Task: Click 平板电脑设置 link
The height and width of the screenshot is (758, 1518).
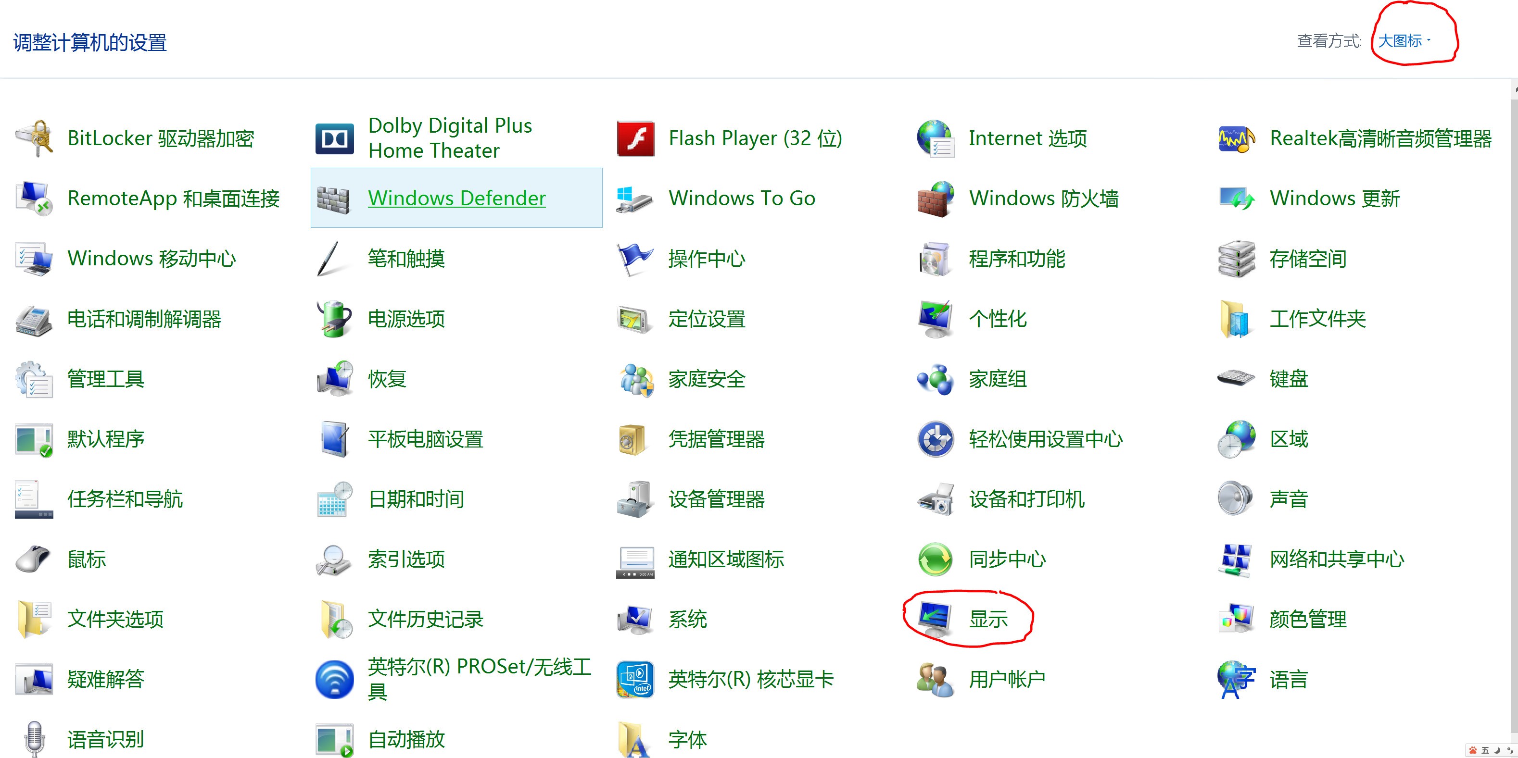Action: 426,439
